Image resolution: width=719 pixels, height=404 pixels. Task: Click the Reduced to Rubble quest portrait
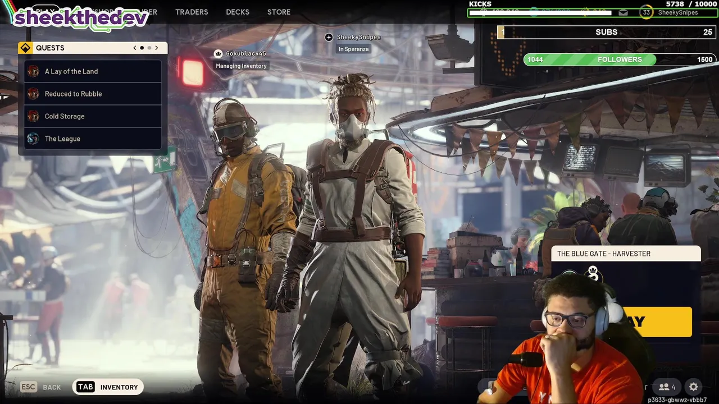[x=33, y=94]
